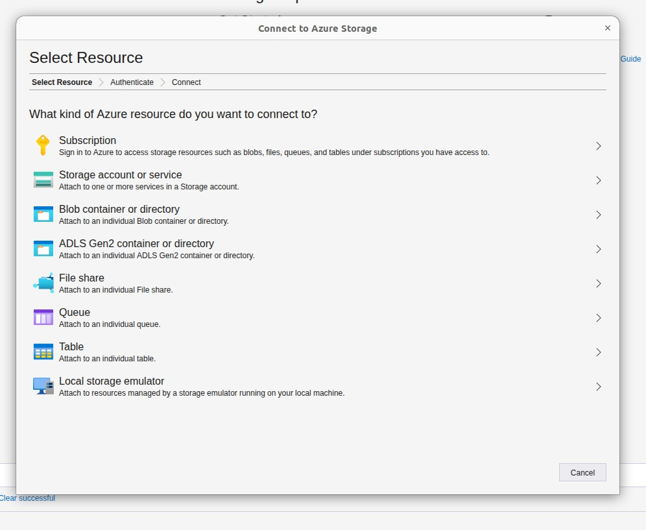646x530 pixels.
Task: Click 'Attach to an individual File share' text
Action: pyautogui.click(x=115, y=290)
